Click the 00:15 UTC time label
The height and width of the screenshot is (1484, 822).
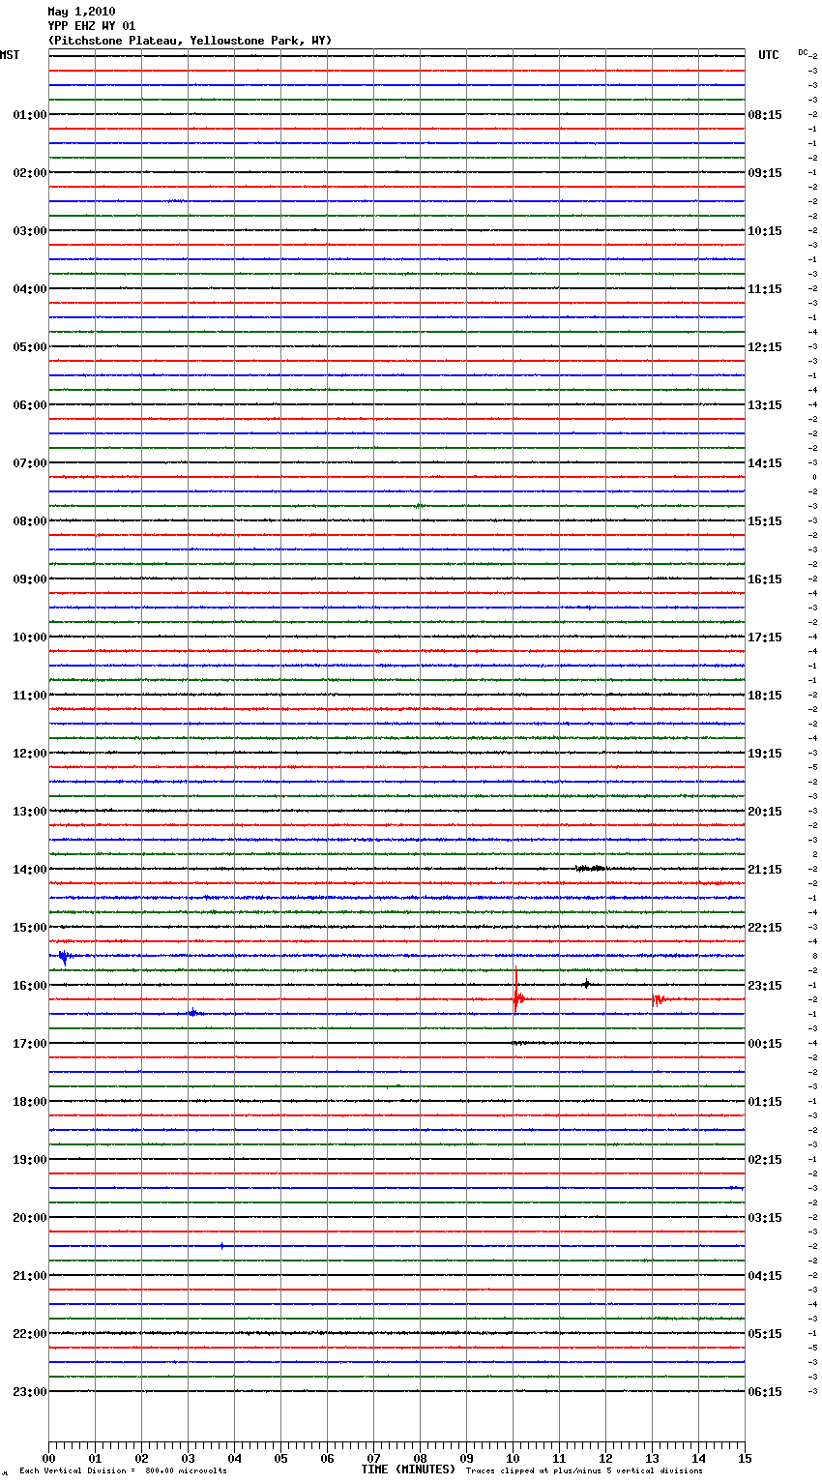pyautogui.click(x=765, y=1044)
